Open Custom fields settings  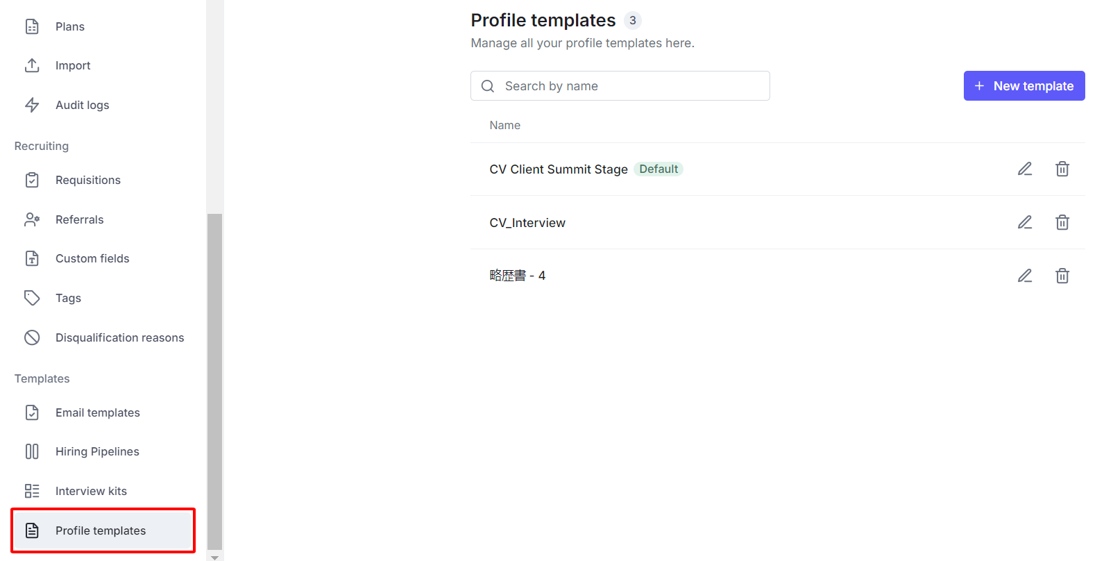[92, 258]
